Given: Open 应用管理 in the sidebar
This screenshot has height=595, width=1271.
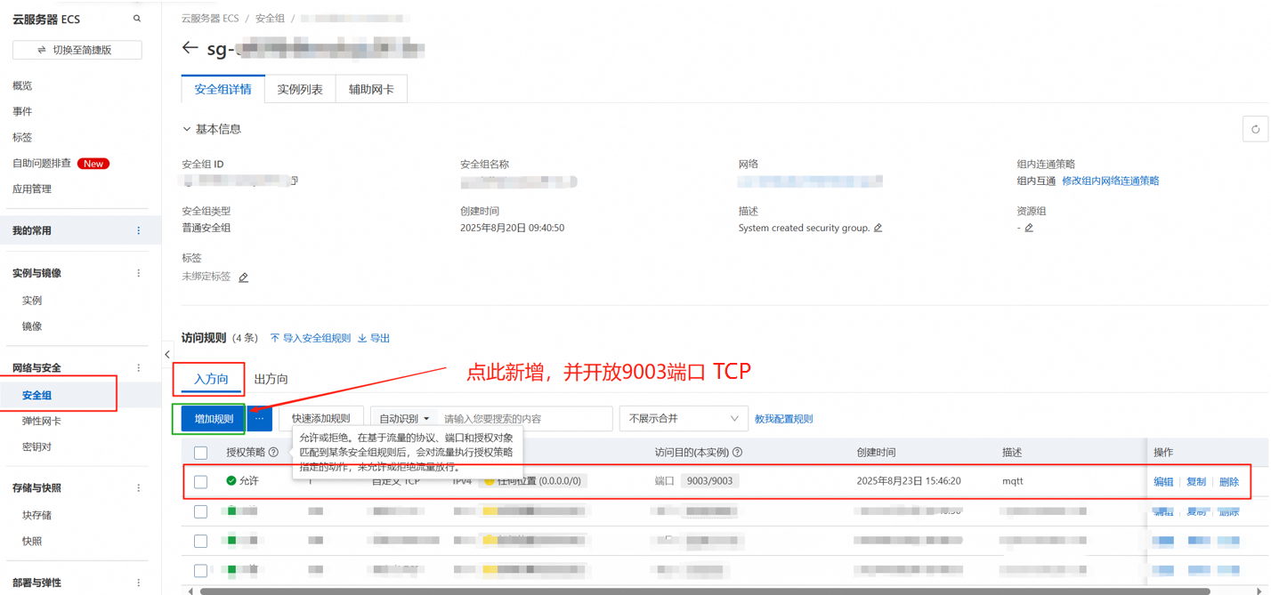Looking at the screenshot, I should pyautogui.click(x=32, y=189).
